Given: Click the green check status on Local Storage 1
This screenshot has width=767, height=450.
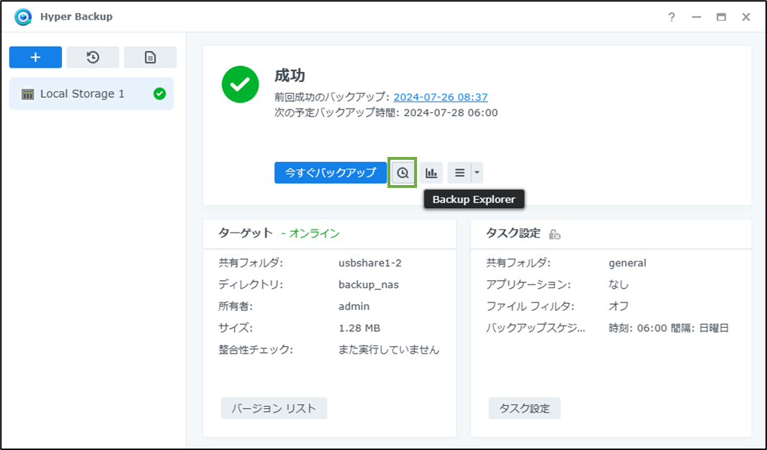Looking at the screenshot, I should click(159, 94).
